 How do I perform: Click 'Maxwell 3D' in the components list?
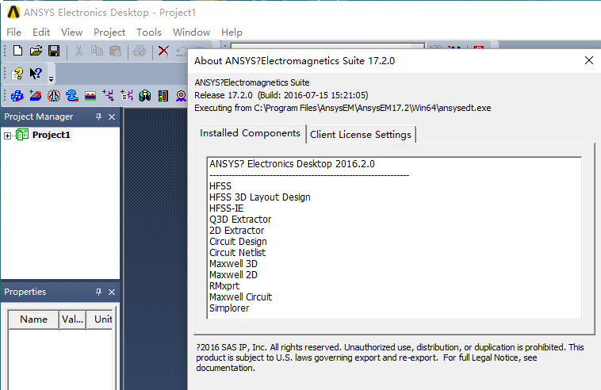click(233, 264)
